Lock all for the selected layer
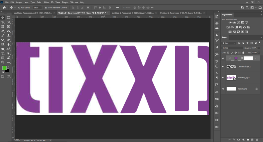263x142 pixels. (243, 53)
